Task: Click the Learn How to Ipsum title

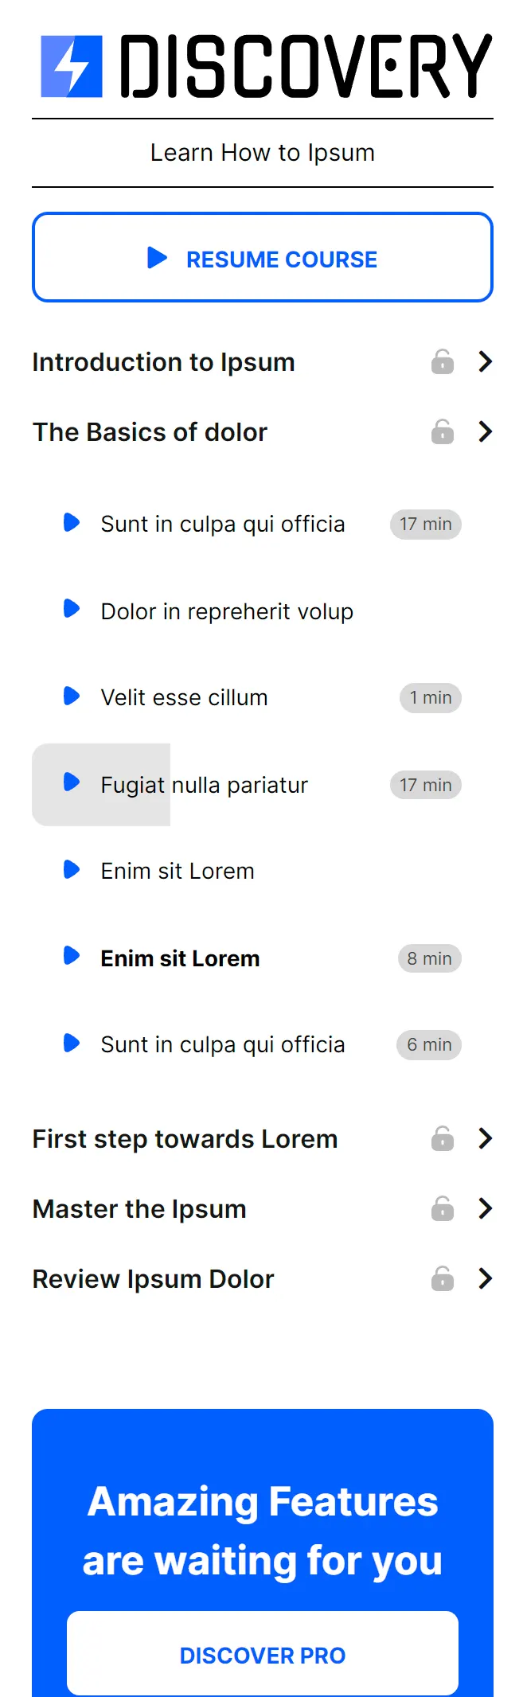Action: click(263, 152)
